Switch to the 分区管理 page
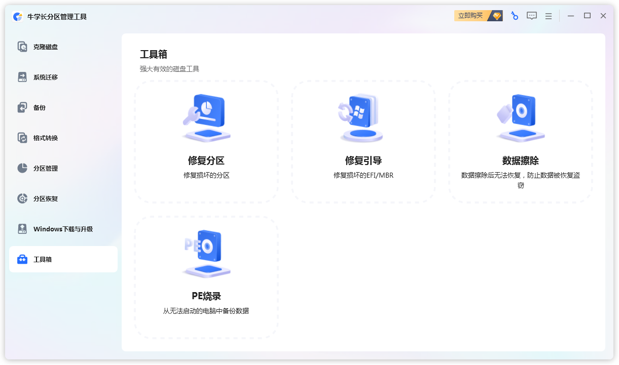Viewport: 619px width, 365px height. (x=46, y=169)
